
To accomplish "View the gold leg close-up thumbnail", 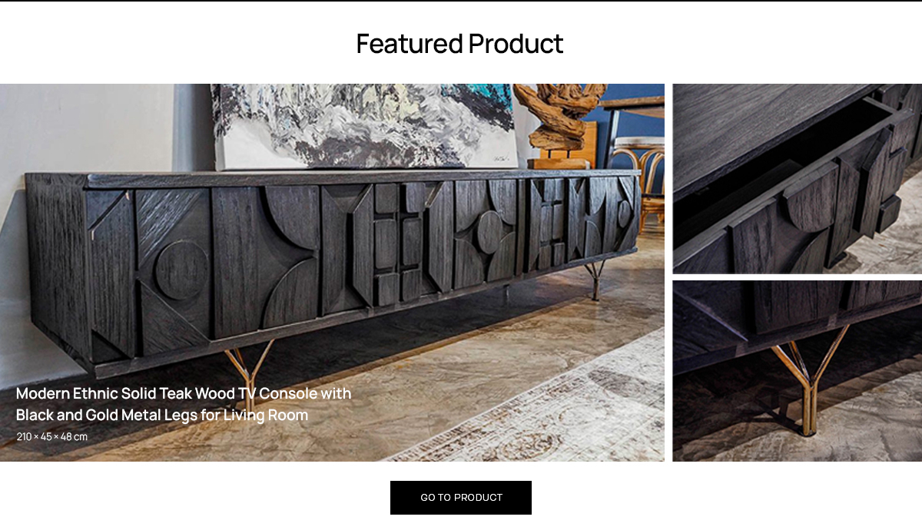I will (798, 371).
